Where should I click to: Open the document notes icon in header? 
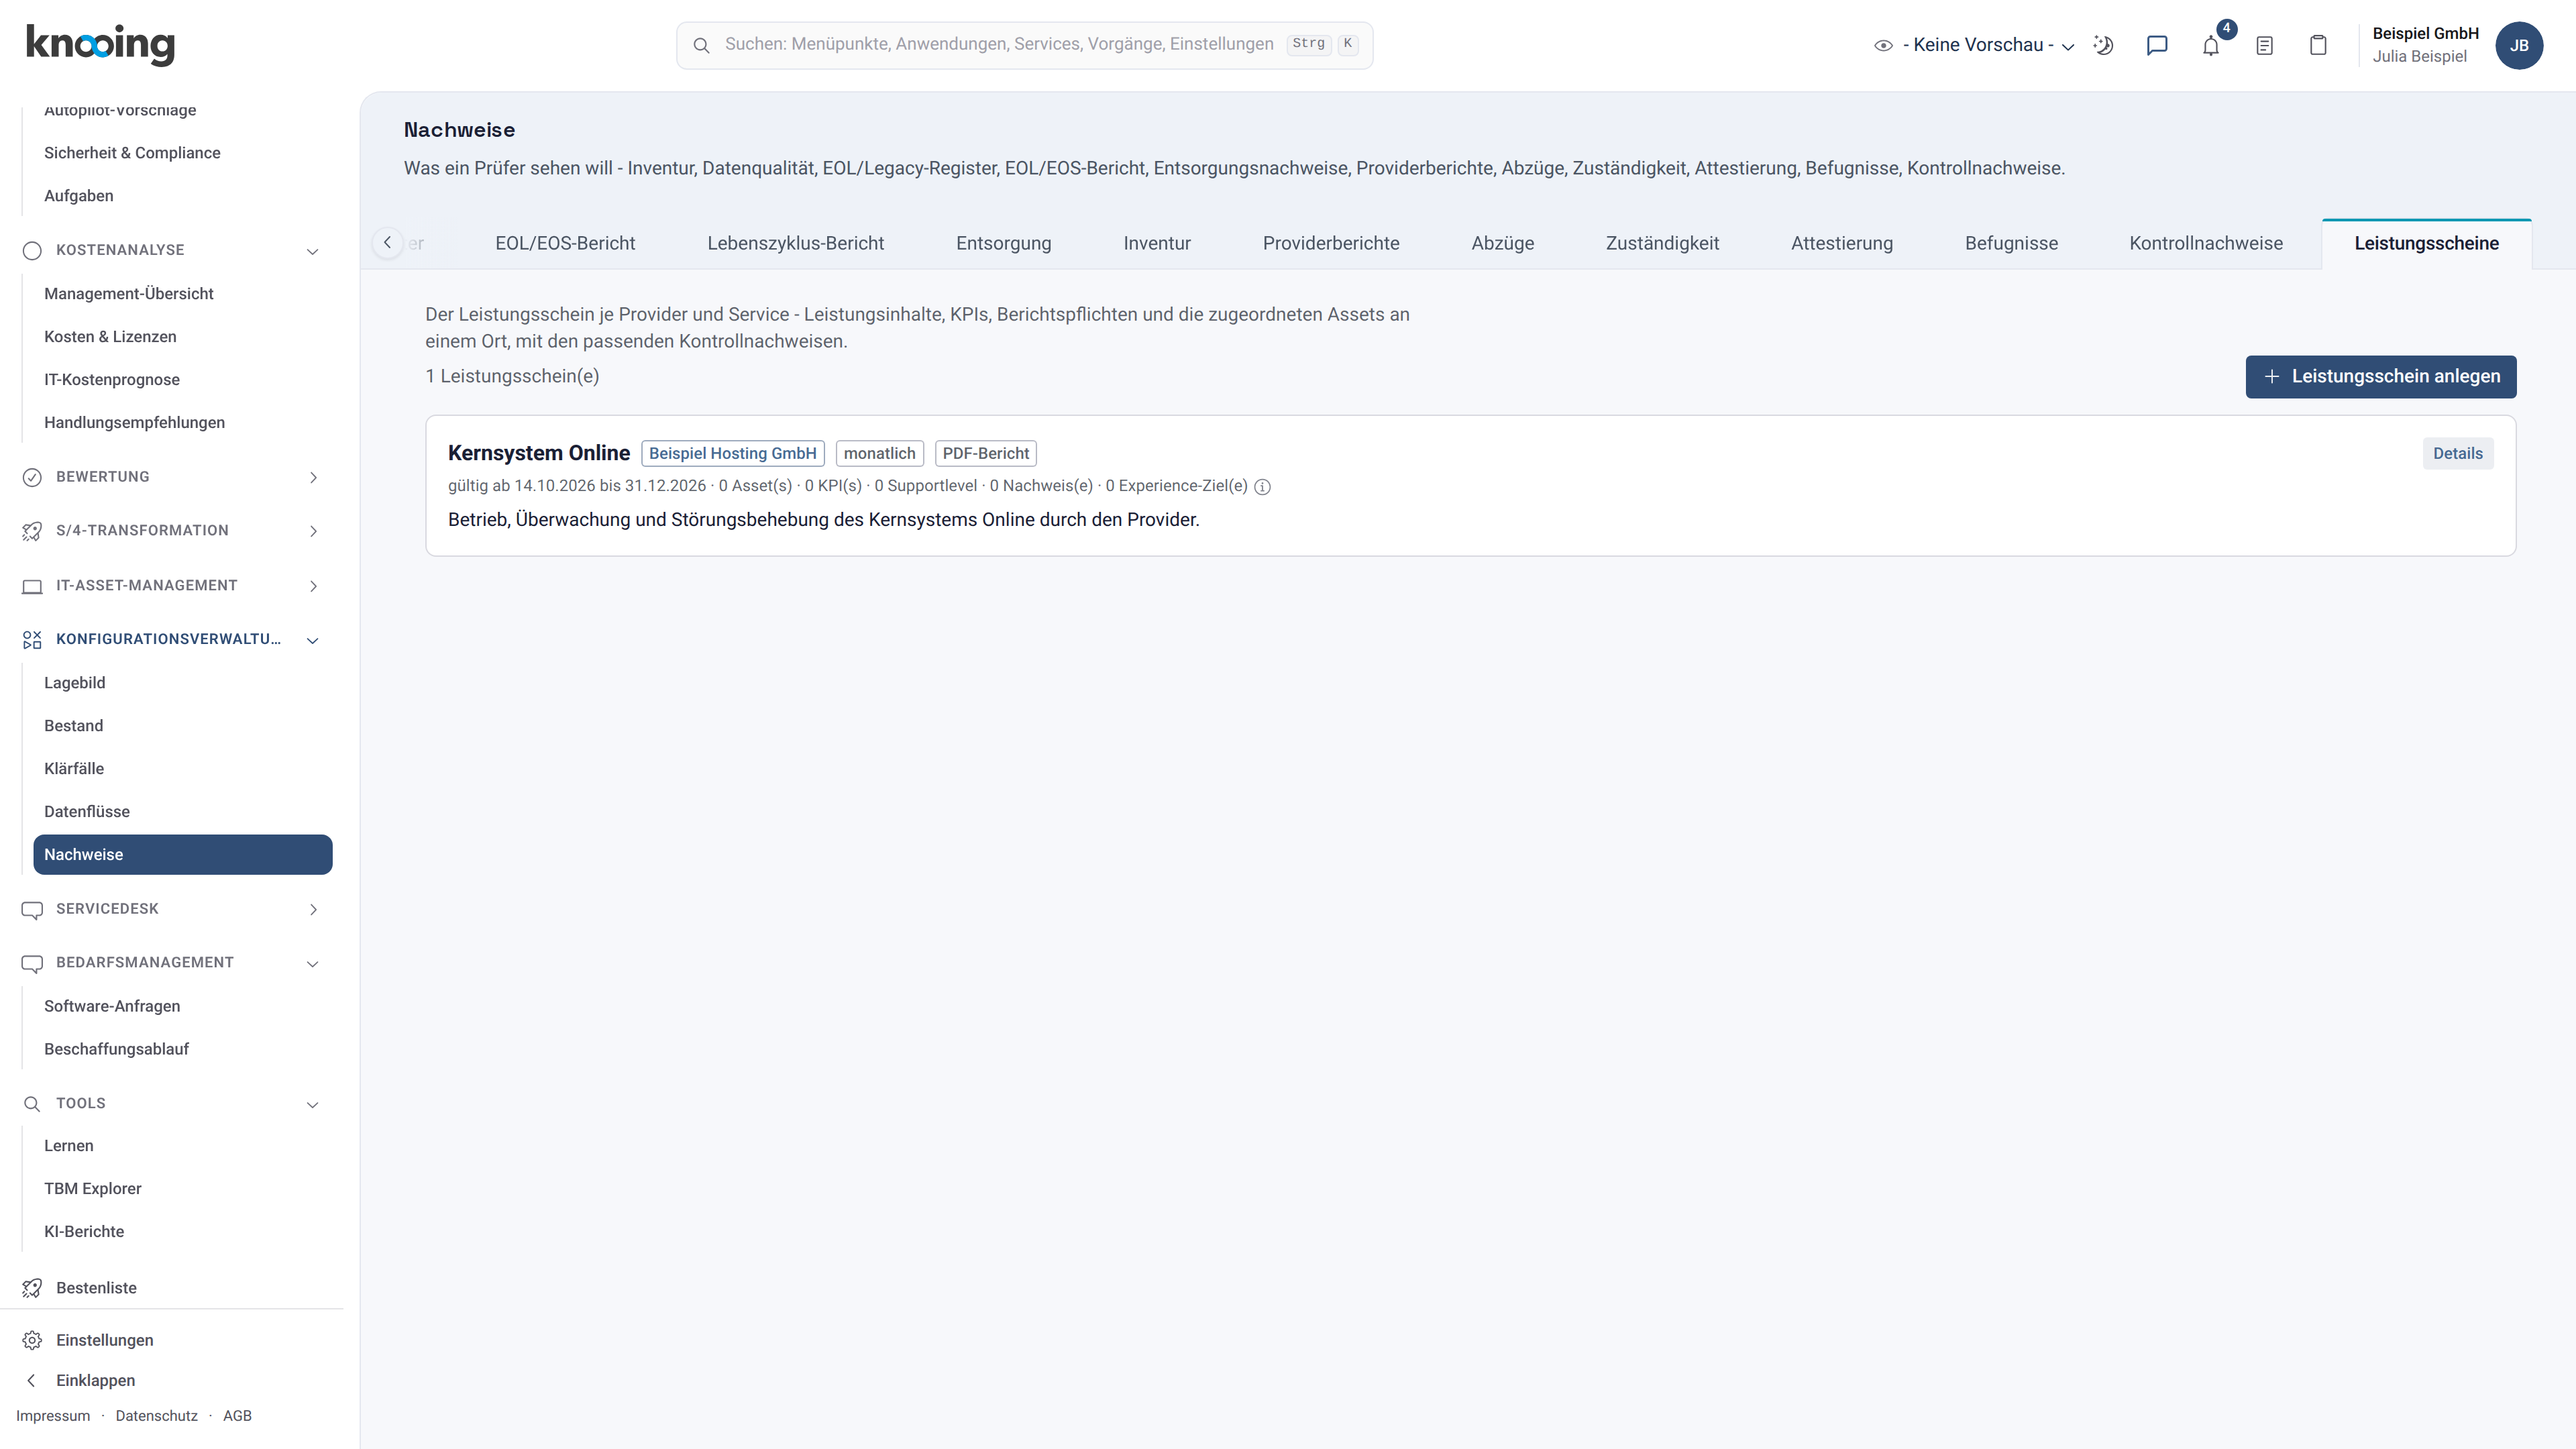tap(2265, 45)
